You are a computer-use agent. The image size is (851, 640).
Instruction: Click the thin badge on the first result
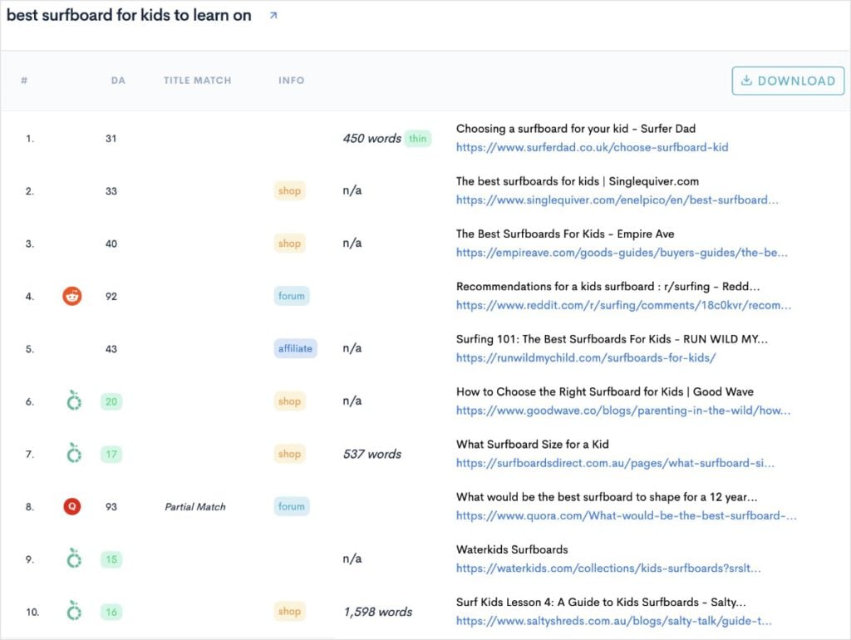418,139
